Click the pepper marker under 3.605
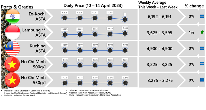The width and height of the screenshot is (206, 110). 65,34
